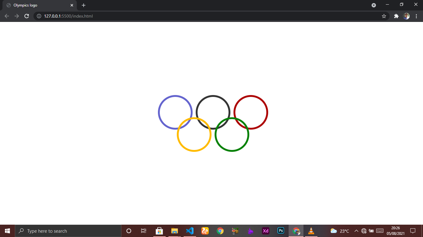Click the back navigation arrow
Screen dimensions: 423x237
pos(7,16)
